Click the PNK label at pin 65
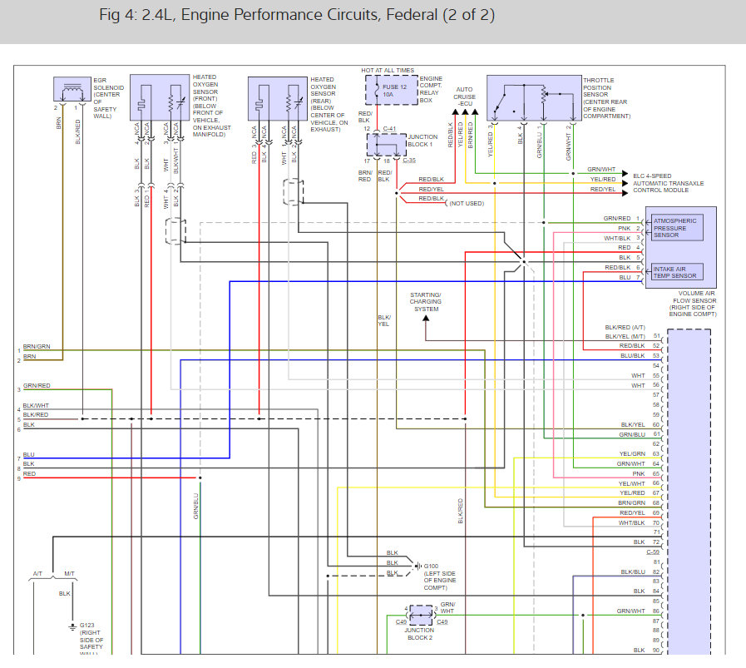746x668 pixels. pos(639,474)
